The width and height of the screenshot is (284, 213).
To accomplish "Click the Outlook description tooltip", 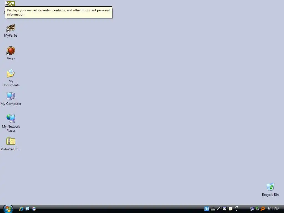I will (x=59, y=12).
